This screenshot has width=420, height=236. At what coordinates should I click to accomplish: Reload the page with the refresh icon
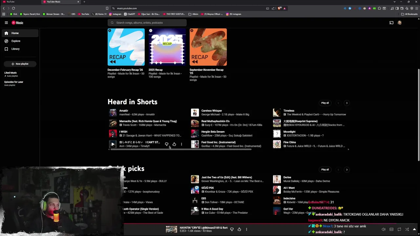point(13,8)
